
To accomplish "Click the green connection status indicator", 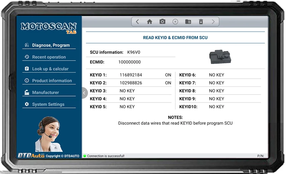I will (x=85, y=156).
